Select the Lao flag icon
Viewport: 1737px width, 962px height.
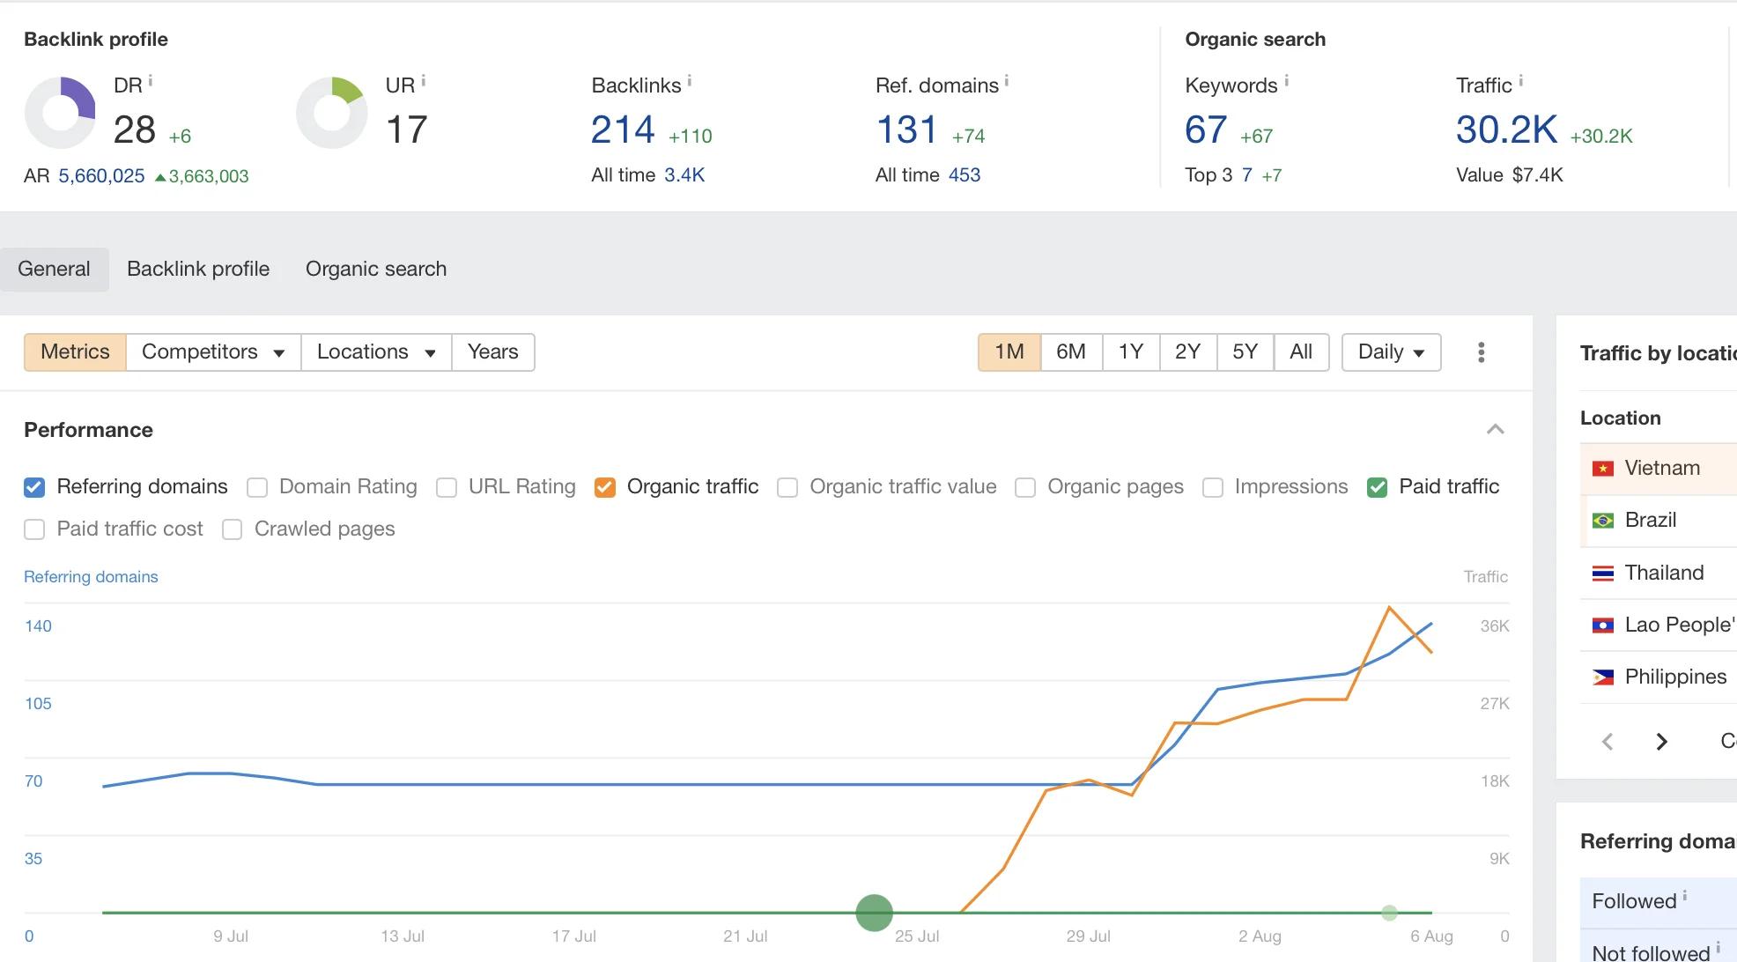click(x=1603, y=625)
